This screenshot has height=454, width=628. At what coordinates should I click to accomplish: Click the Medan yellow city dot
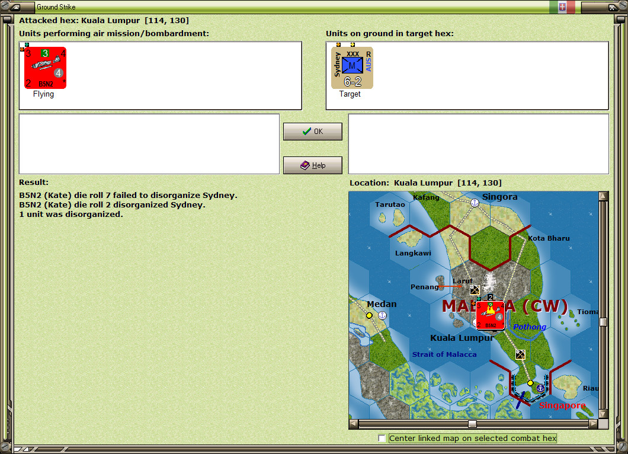[369, 315]
